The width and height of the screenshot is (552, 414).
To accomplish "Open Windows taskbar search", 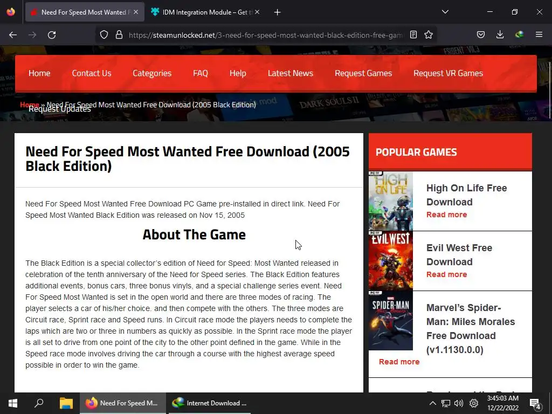I will 39,403.
